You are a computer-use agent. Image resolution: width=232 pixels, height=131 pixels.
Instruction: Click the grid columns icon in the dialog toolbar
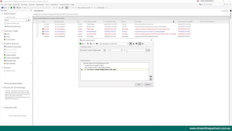pos(136,44)
